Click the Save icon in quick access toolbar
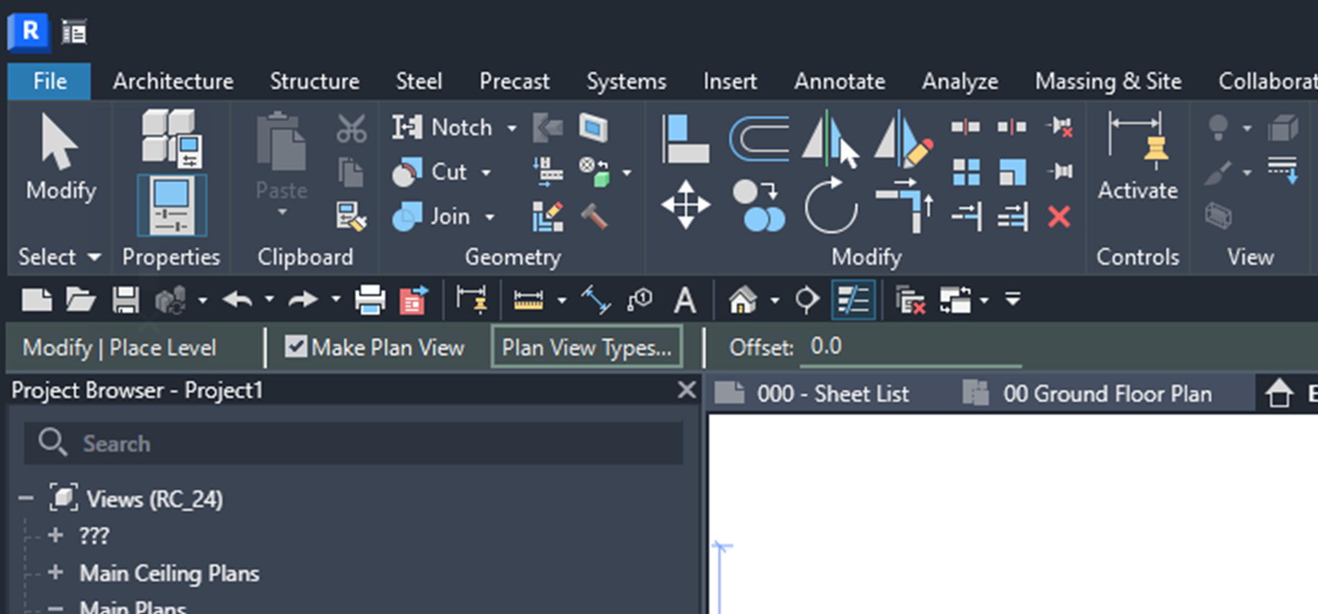This screenshot has height=614, width=1318. 125,300
